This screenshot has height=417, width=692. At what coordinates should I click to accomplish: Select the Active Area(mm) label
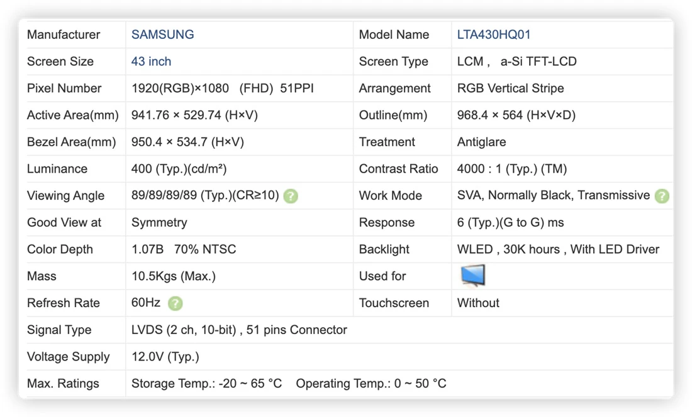coord(73,116)
